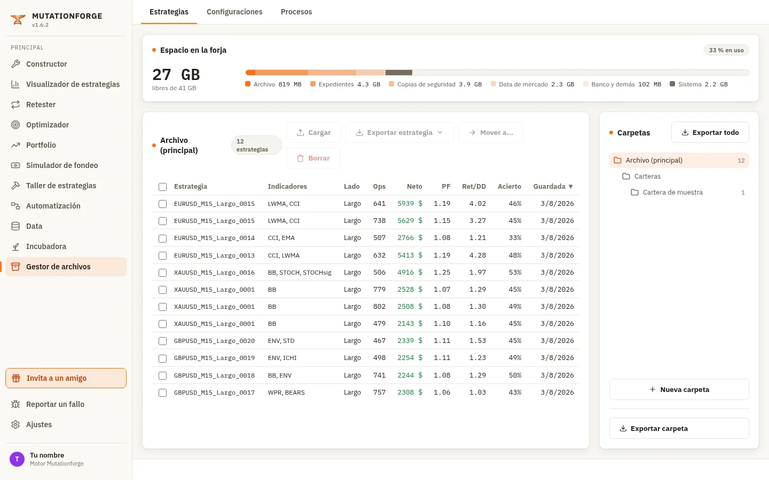
Task: Expand the Exportar estrategia dropdown
Action: 399,132
